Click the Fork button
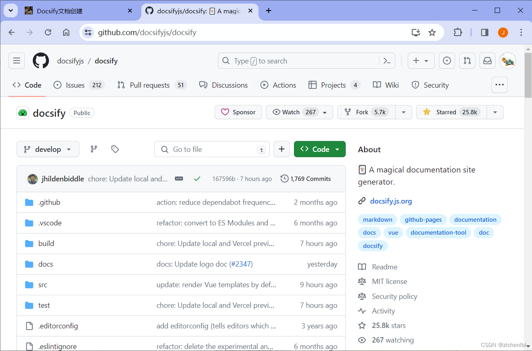This screenshot has width=532, height=351. coord(366,112)
